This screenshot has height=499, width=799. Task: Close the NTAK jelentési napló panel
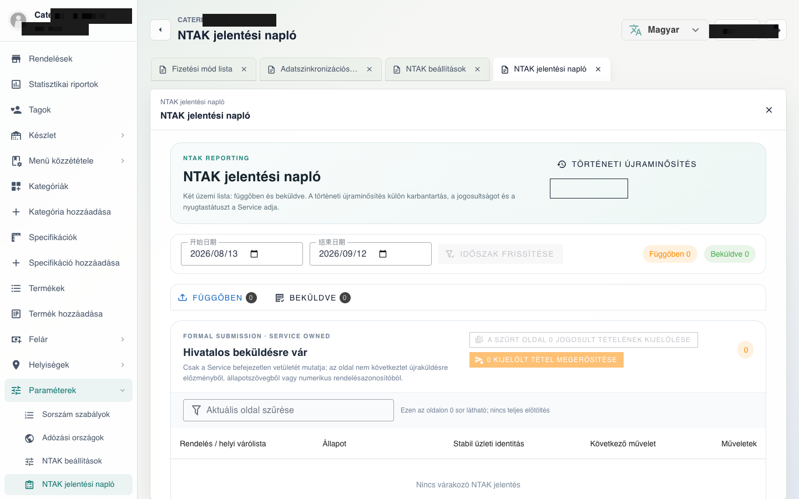pos(769,110)
